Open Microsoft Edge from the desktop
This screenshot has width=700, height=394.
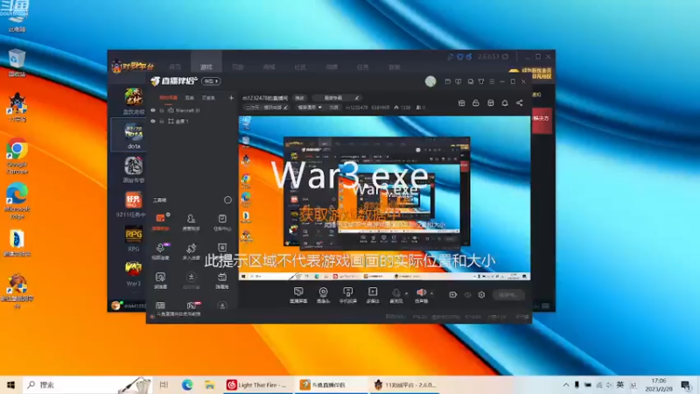pyautogui.click(x=17, y=201)
